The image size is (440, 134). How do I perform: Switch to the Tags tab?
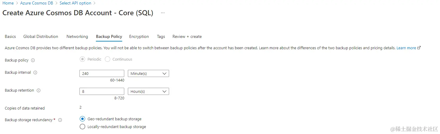[x=161, y=36]
